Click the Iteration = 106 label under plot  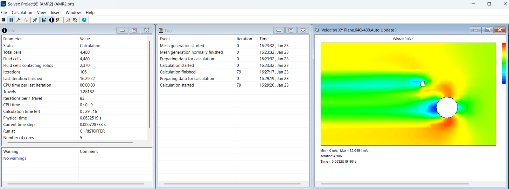pyautogui.click(x=331, y=156)
